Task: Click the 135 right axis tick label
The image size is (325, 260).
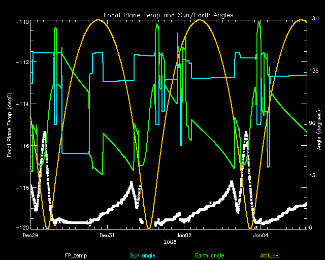Action: 314,72
